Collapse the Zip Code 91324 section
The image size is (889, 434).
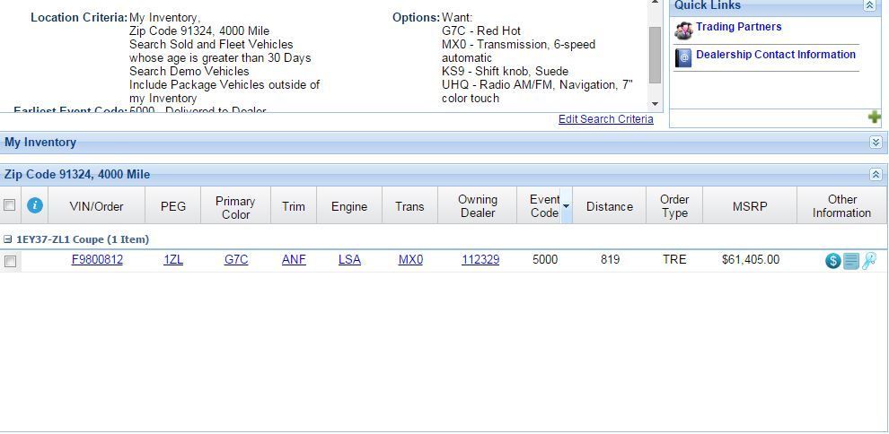pyautogui.click(x=876, y=175)
